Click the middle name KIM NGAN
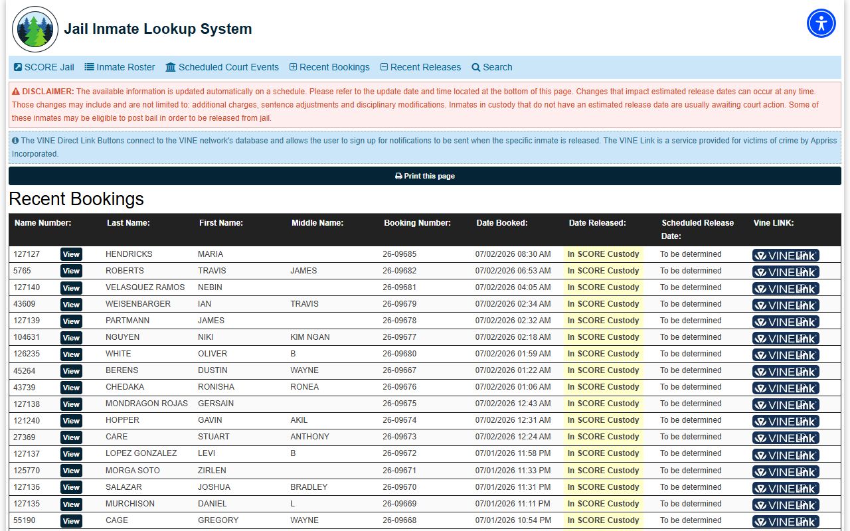The image size is (850, 531). (310, 337)
